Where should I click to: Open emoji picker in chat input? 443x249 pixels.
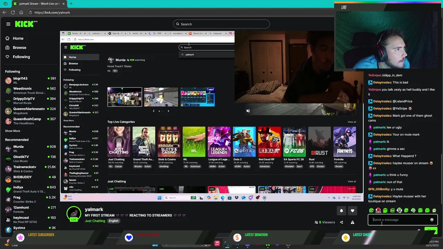click(432, 220)
